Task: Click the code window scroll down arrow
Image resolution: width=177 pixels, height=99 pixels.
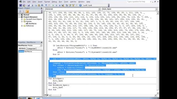Action: coord(158,93)
